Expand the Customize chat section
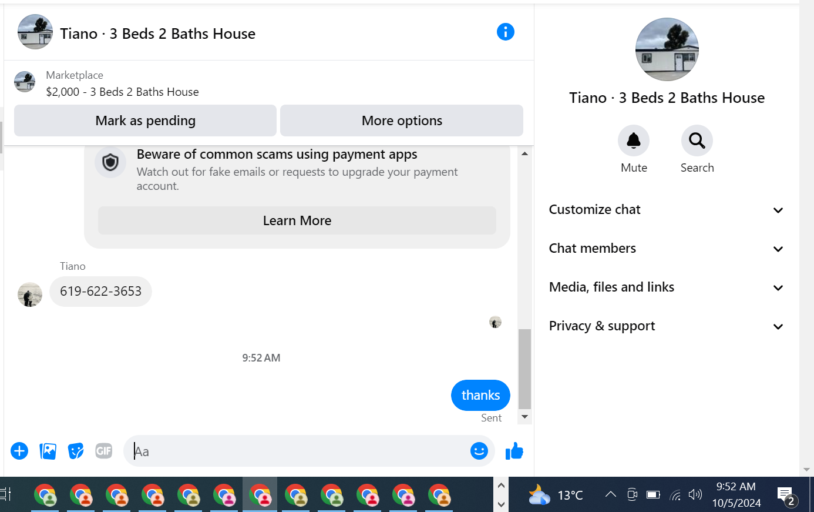 point(667,210)
